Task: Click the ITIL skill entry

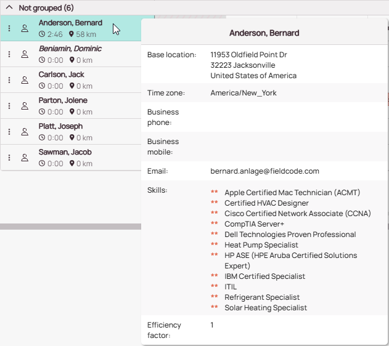Action: (x=231, y=286)
